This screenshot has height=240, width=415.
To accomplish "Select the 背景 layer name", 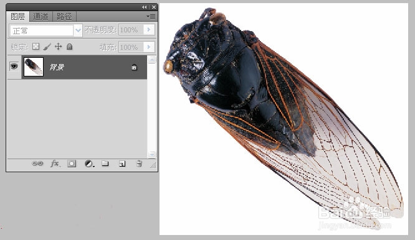I will coord(57,67).
